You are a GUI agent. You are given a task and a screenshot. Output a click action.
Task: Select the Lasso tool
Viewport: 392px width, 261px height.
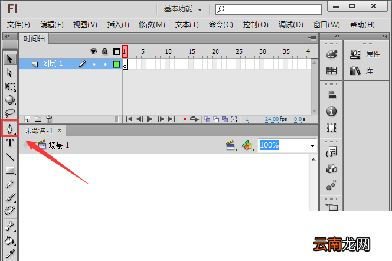[x=10, y=113]
